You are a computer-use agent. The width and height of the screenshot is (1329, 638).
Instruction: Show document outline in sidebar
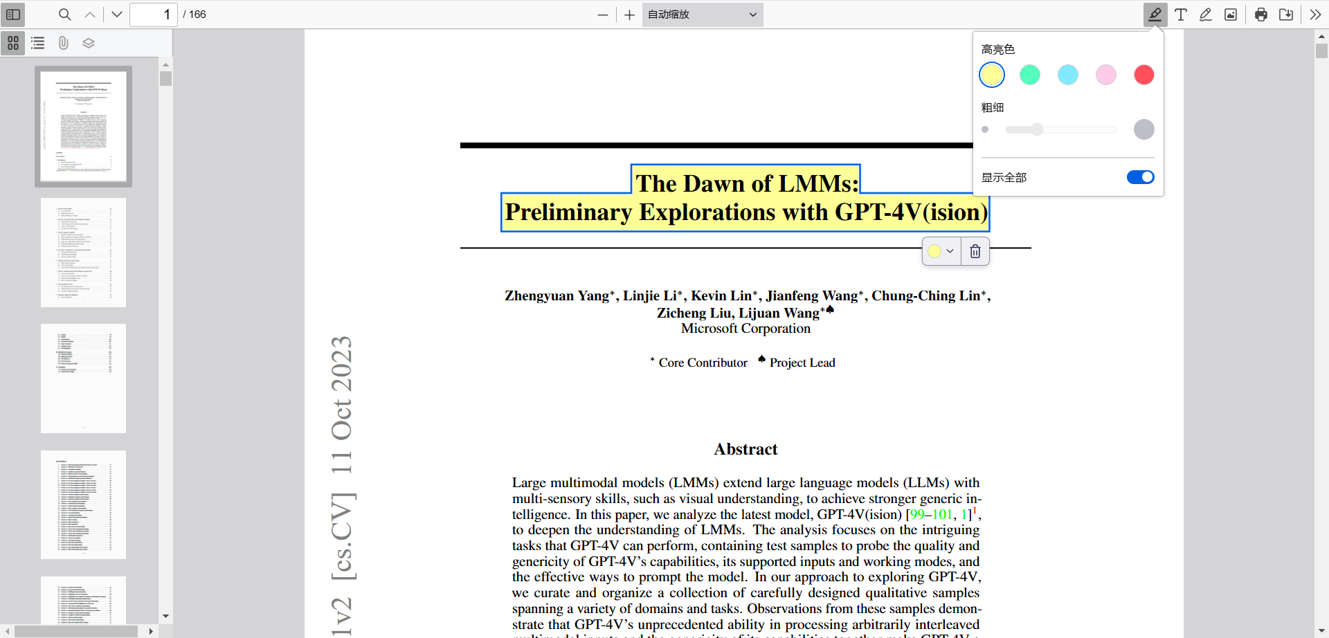[x=38, y=43]
